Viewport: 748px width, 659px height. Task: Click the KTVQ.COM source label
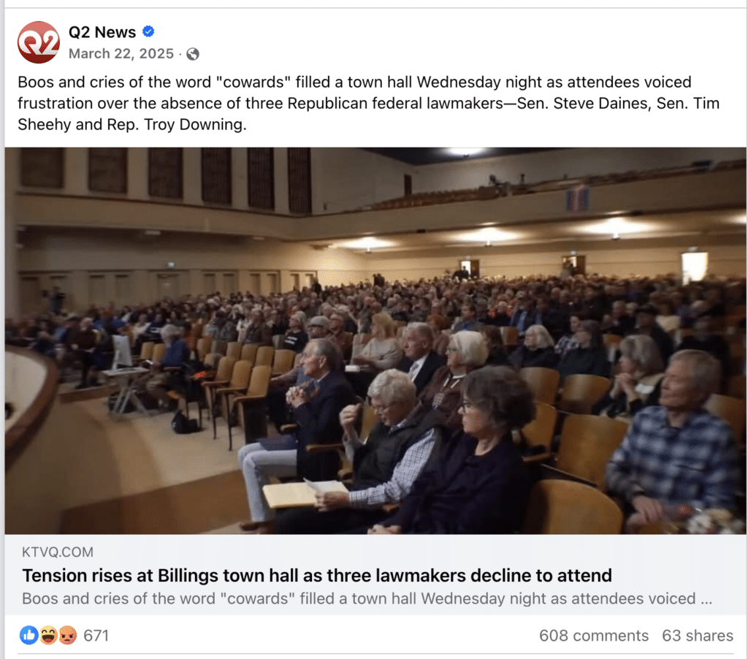coord(58,552)
